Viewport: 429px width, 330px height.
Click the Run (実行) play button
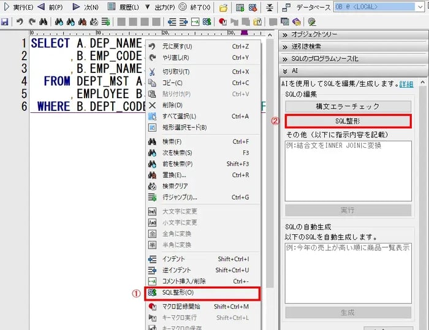coord(18,7)
